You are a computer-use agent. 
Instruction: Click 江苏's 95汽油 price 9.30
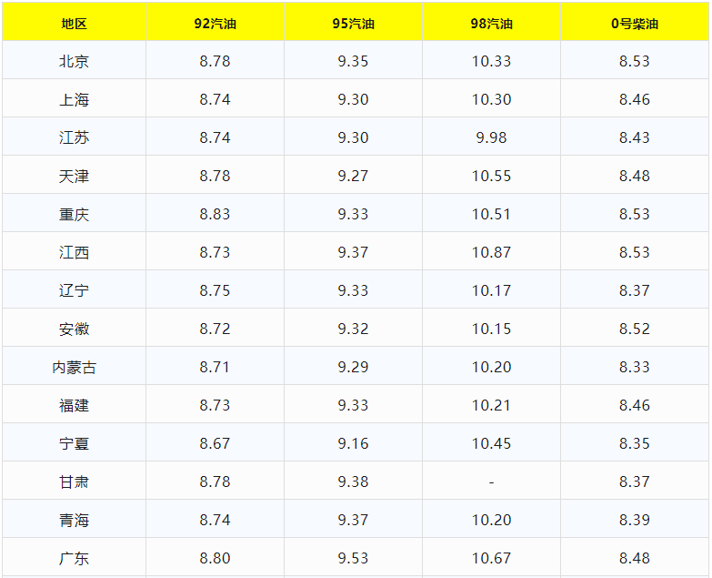click(x=354, y=137)
